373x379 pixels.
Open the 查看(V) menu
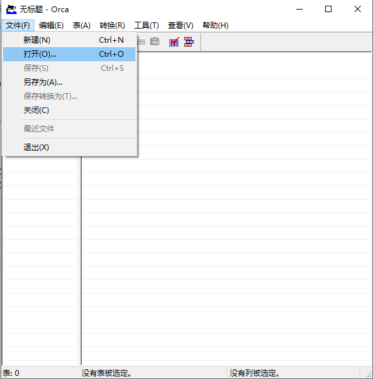[181, 26]
